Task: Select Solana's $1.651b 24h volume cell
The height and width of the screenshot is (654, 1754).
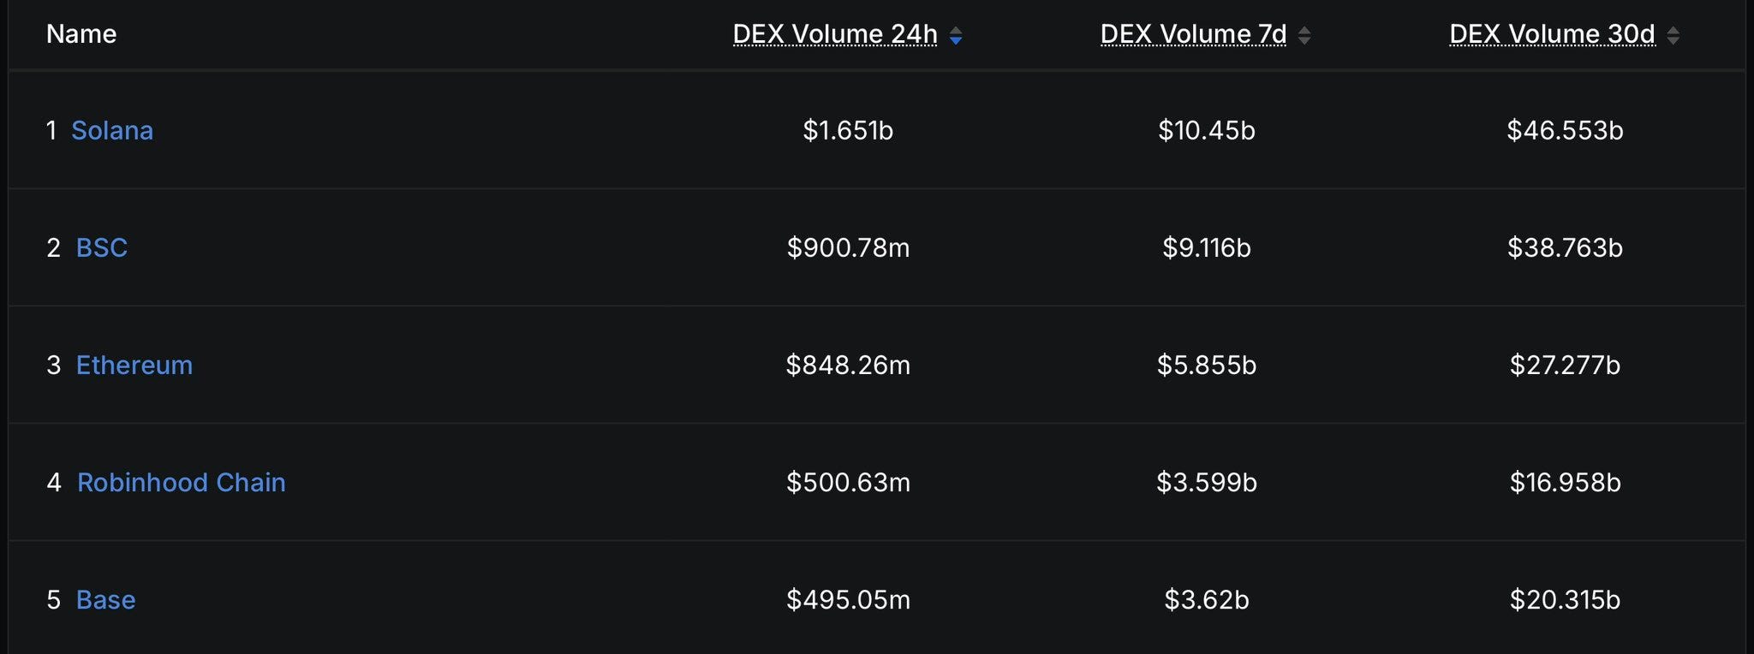Action: click(x=848, y=130)
